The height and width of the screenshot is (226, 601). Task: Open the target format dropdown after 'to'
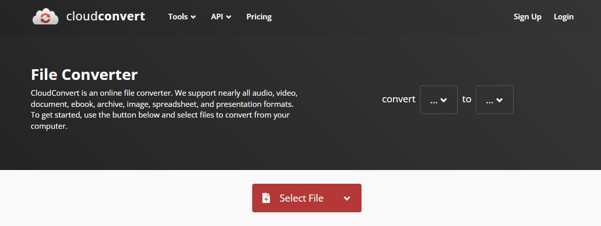pos(494,100)
